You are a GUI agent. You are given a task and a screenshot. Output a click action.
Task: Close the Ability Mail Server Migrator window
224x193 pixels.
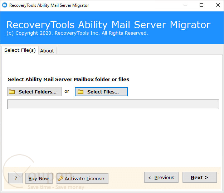pos(218,5)
